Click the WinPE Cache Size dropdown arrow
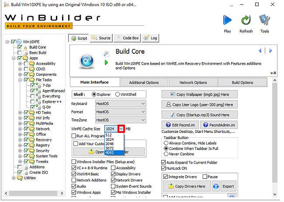 pos(121,129)
